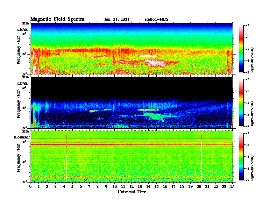Click the "32Hz" label atop the dD/dt panel
Image resolution: width=277 pixels, height=214 pixels.
(x=26, y=77)
